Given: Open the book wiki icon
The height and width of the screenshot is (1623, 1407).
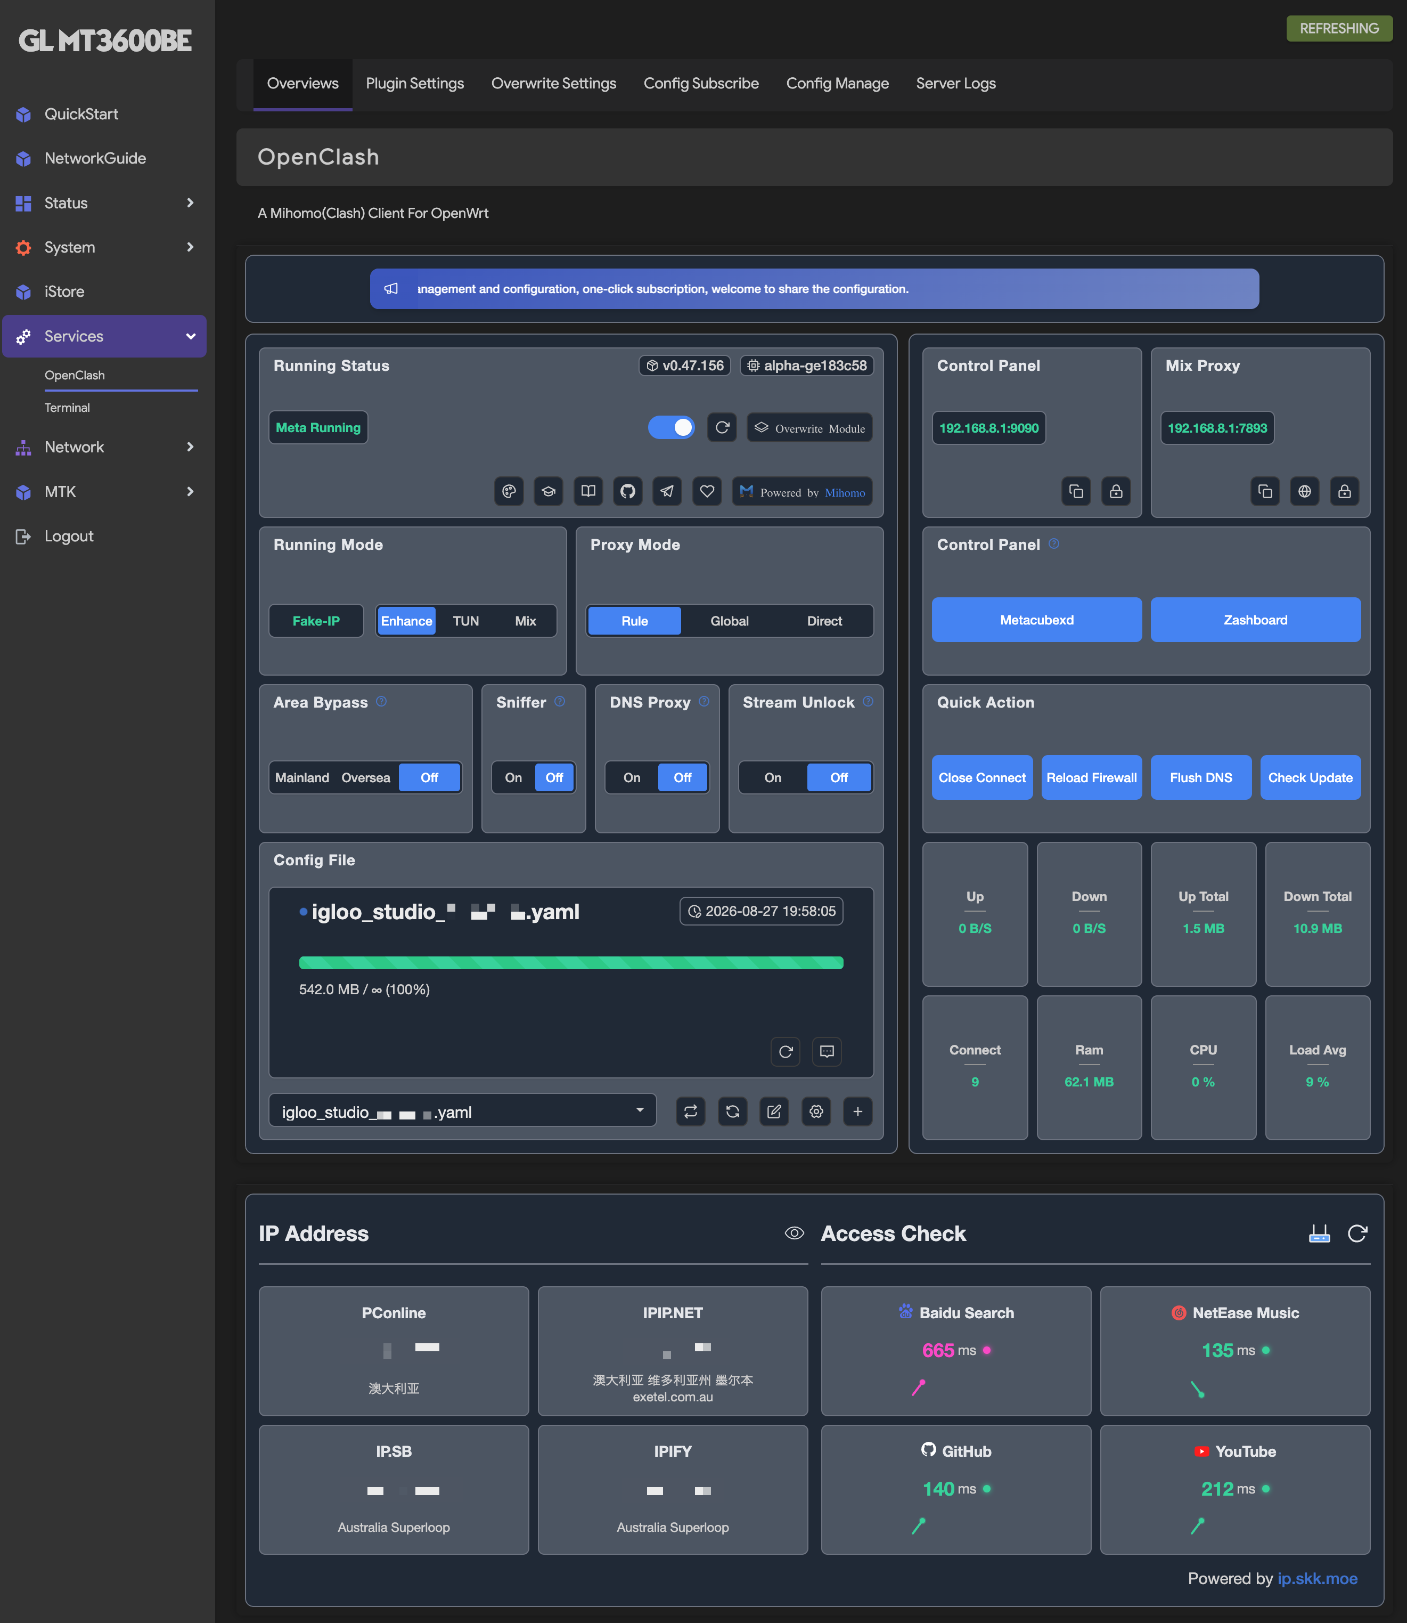Looking at the screenshot, I should tap(588, 492).
